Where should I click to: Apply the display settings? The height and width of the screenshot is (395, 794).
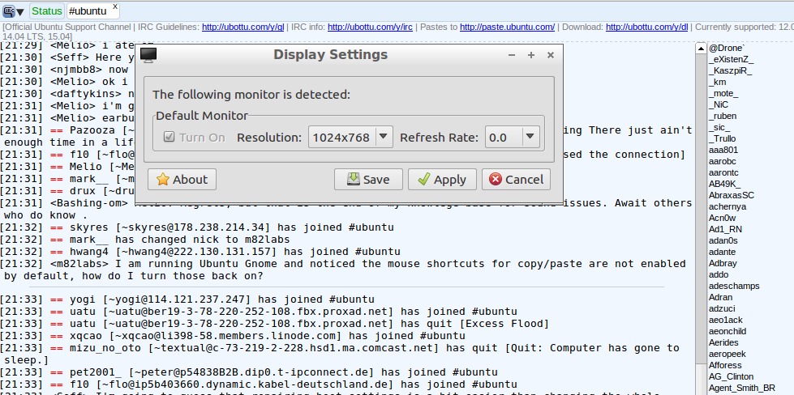click(442, 180)
